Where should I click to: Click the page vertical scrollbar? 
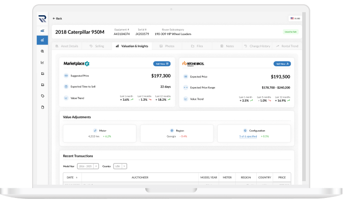click(x=304, y=97)
